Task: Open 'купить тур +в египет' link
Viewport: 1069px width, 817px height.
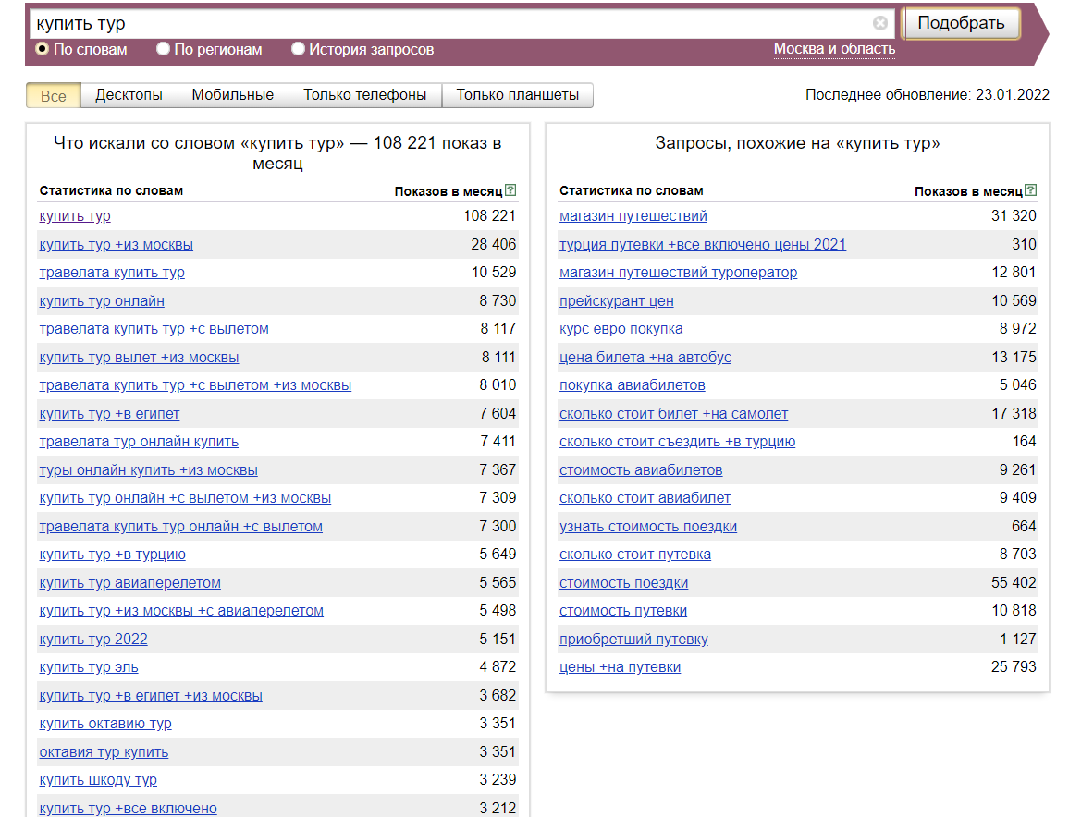Action: click(110, 414)
